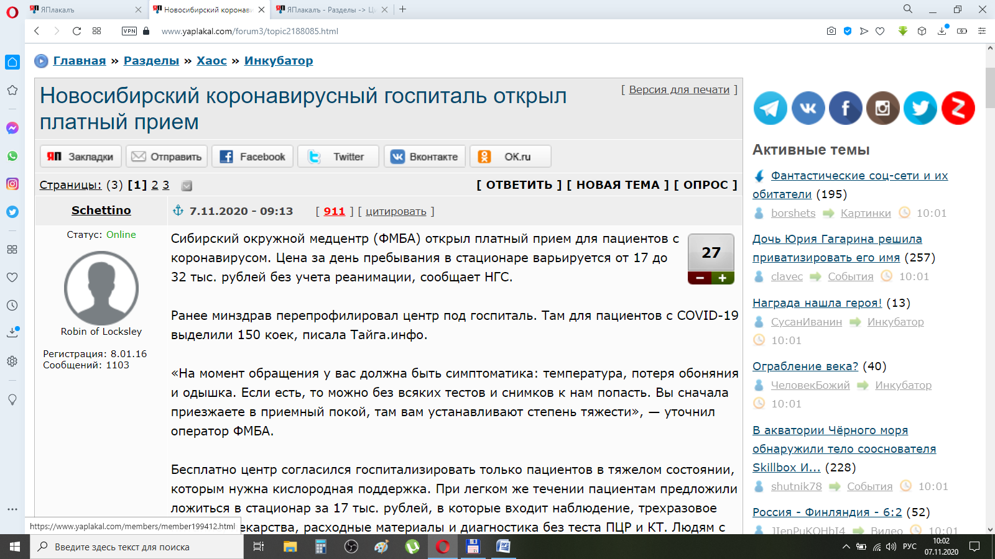995x559 pixels.
Task: Open Instagram in Opera sidebar
Action: 12,184
